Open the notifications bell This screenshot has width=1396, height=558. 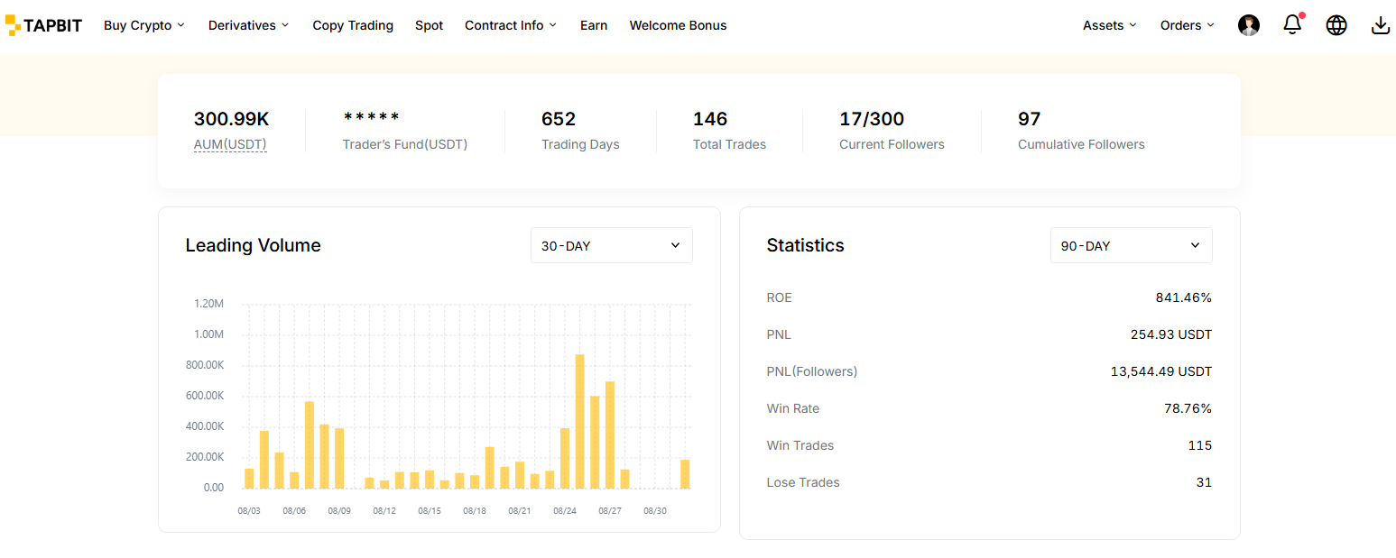point(1292,25)
